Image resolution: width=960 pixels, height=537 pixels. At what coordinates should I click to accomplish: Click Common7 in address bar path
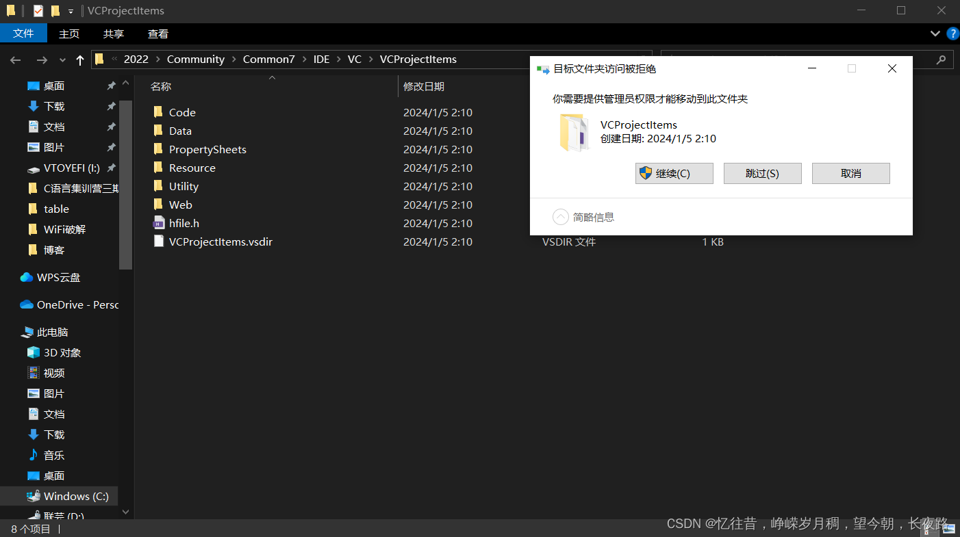coord(269,60)
